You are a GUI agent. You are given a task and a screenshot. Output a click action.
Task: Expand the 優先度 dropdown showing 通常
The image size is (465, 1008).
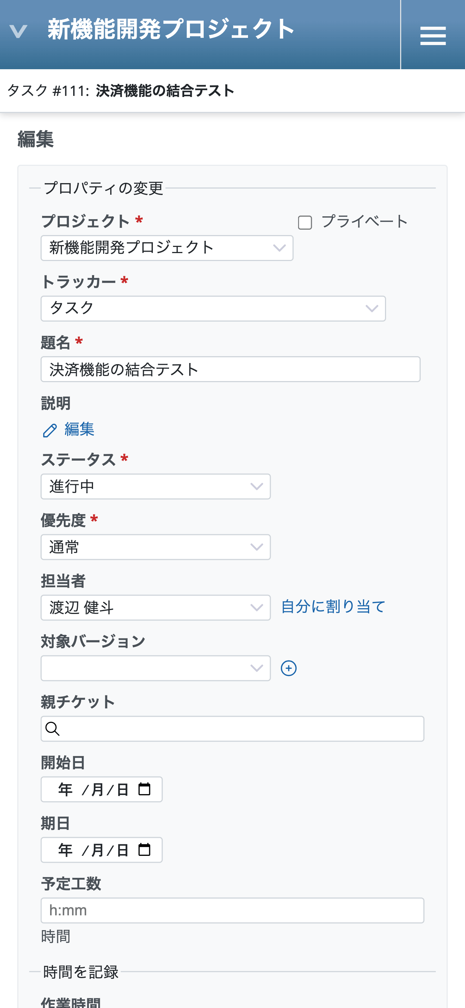point(155,547)
